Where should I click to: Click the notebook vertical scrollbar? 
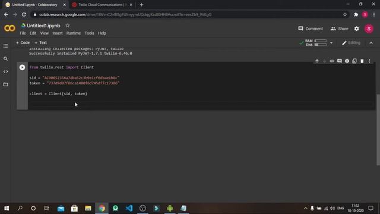pos(378,130)
